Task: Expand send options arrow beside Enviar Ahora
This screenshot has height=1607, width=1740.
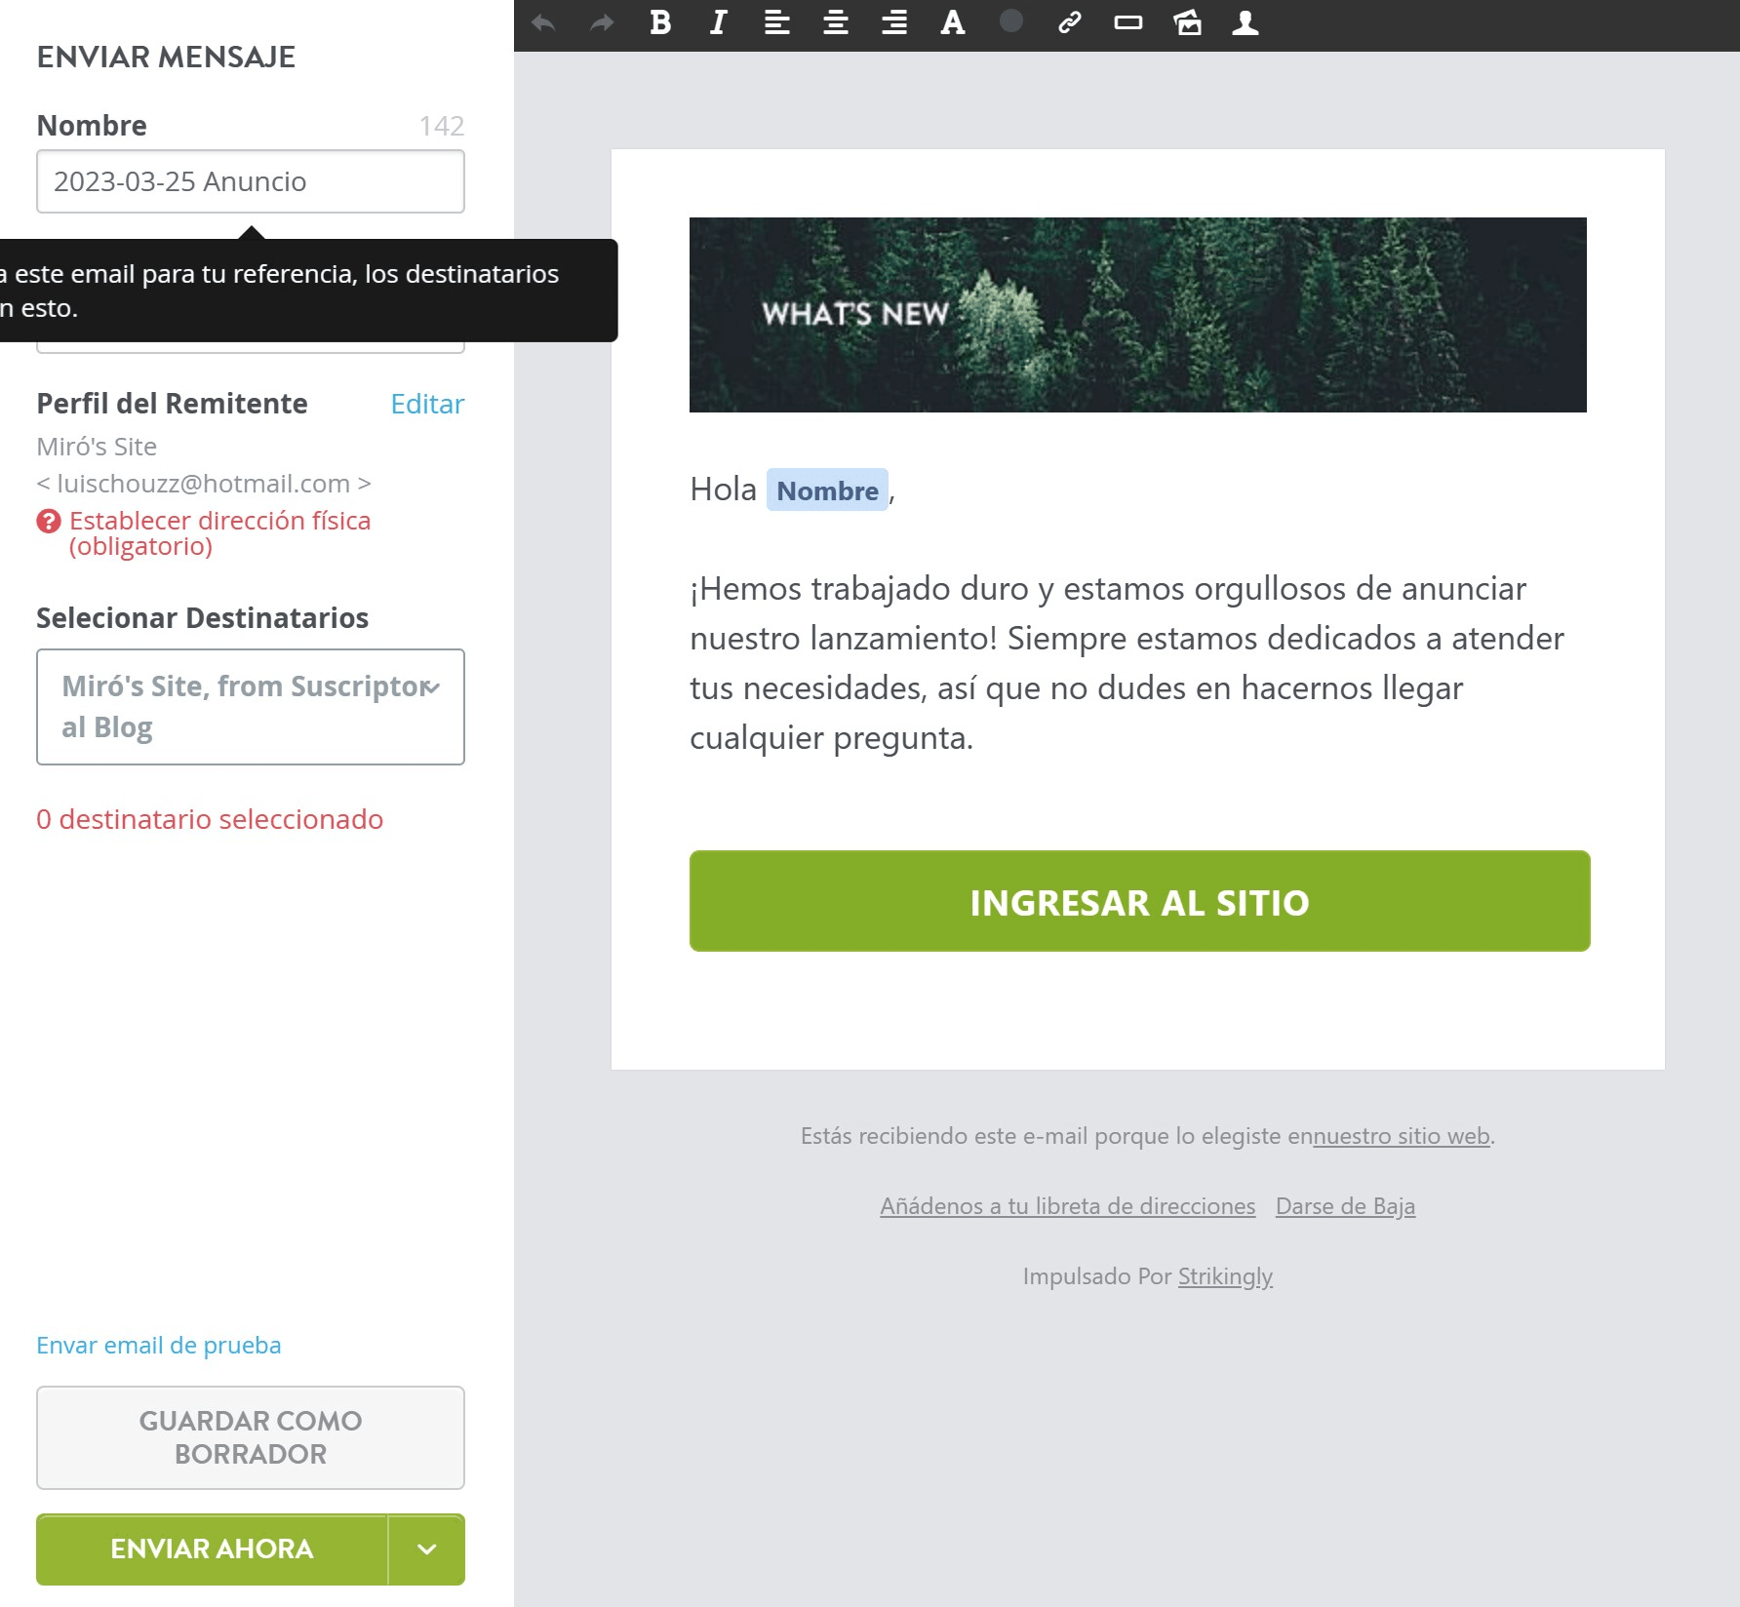Action: point(426,1549)
